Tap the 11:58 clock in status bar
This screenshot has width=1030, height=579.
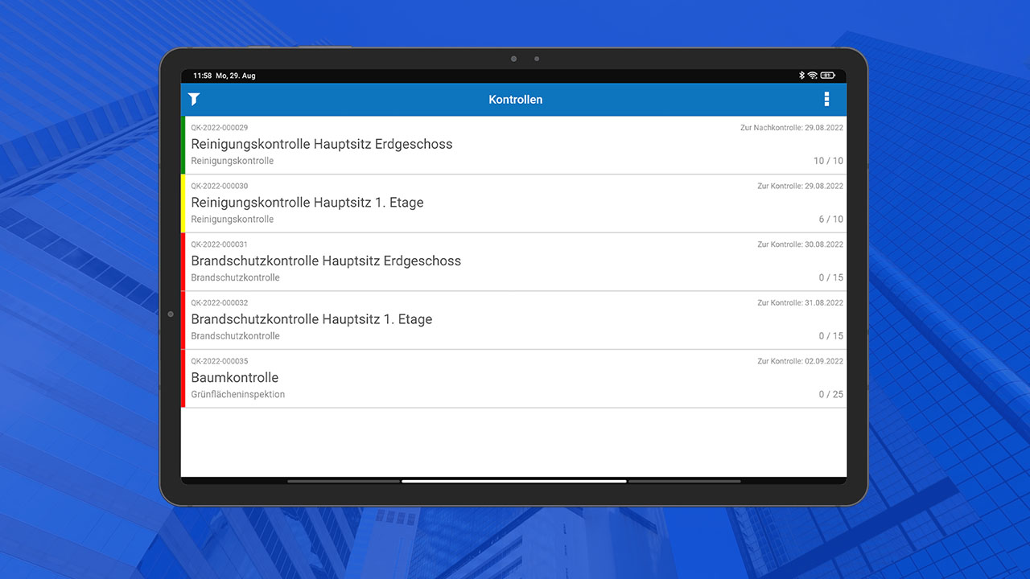click(202, 76)
